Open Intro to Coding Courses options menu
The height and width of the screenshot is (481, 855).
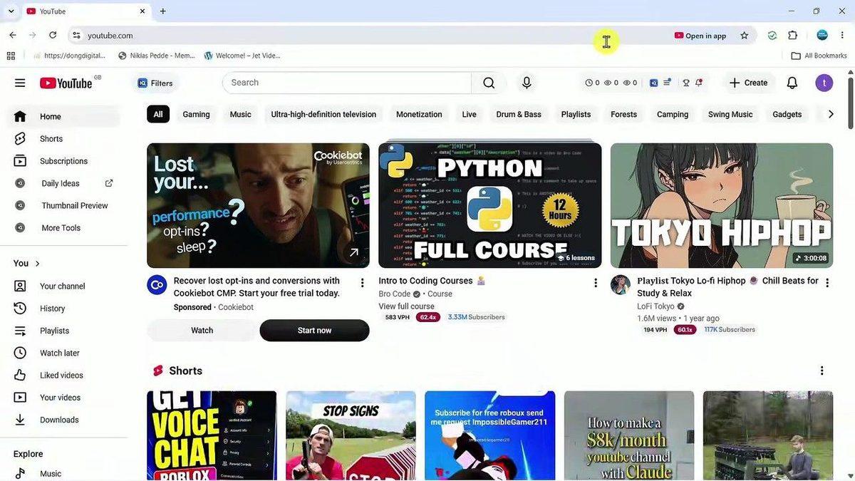coord(596,283)
